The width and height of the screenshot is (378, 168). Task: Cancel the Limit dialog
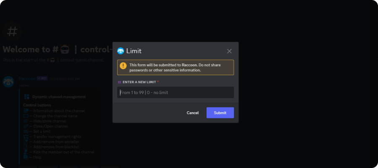point(193,113)
